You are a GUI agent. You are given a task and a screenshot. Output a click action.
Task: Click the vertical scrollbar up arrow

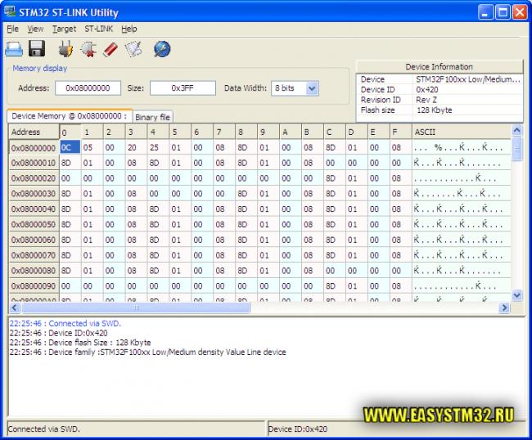coord(516,130)
